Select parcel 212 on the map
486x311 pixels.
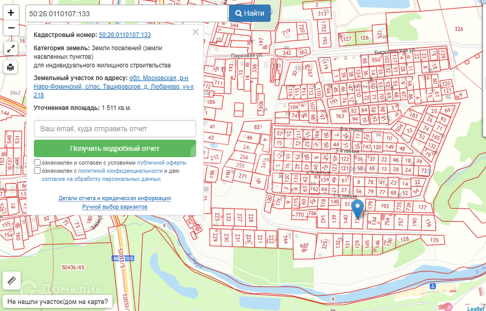coord(214,158)
